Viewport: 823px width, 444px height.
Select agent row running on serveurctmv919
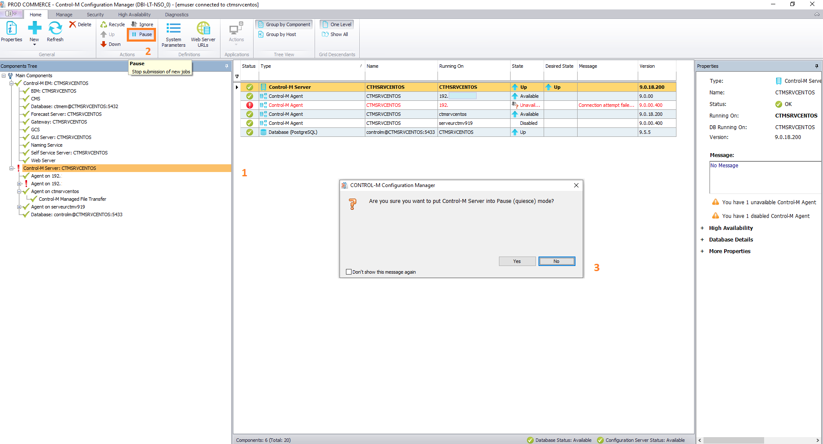[x=458, y=123]
